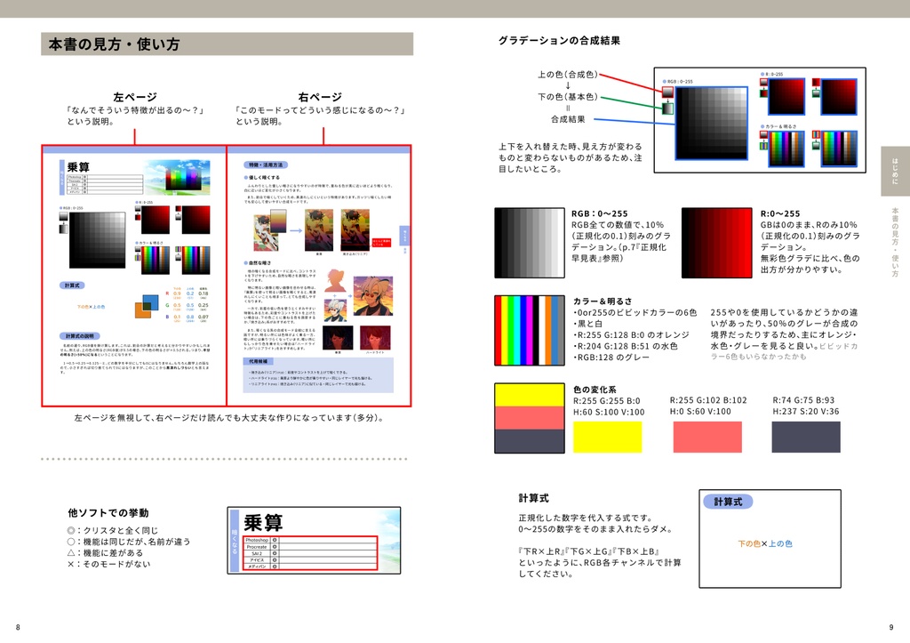Select the アイビス row in the compatibility table

click(x=310, y=559)
